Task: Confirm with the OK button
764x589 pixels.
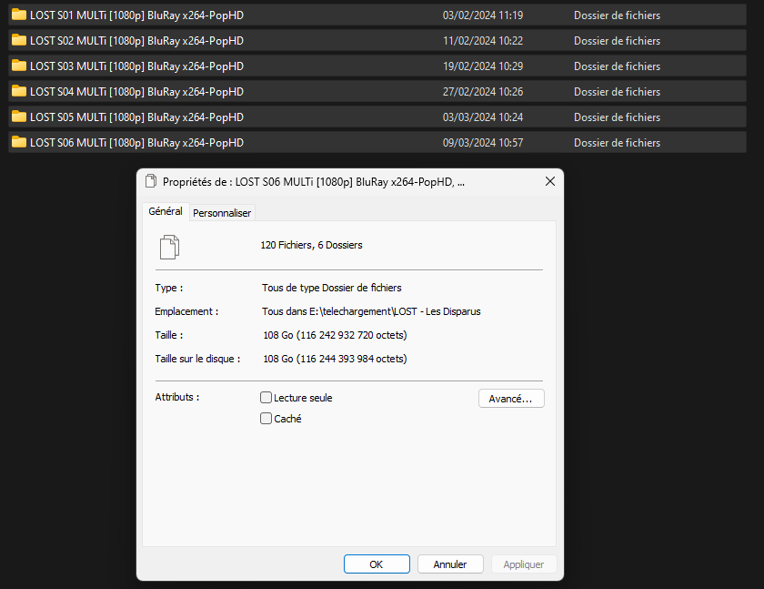Action: [377, 564]
